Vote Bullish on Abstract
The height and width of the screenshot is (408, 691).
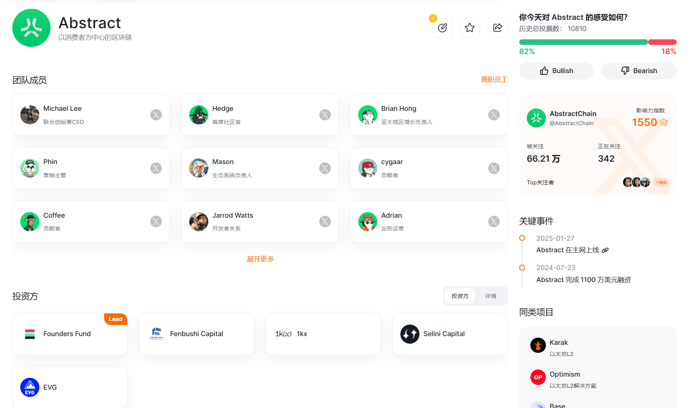coord(557,71)
